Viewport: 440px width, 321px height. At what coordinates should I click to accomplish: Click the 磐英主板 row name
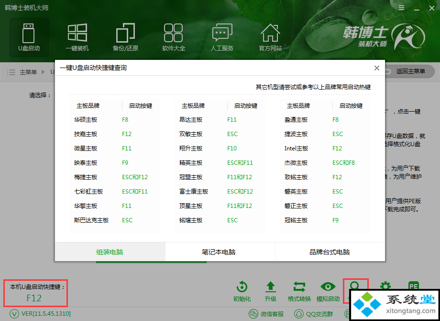click(x=296, y=192)
